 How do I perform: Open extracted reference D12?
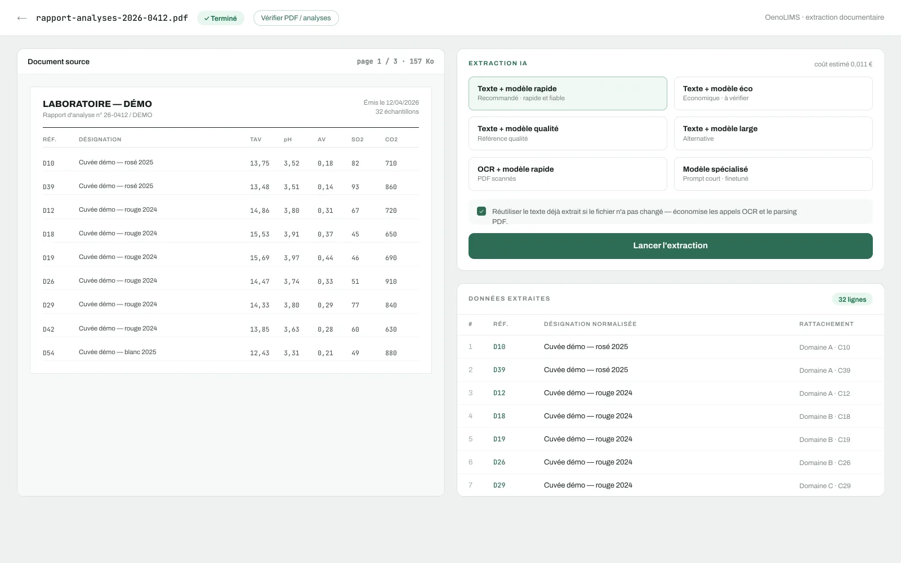click(x=499, y=394)
